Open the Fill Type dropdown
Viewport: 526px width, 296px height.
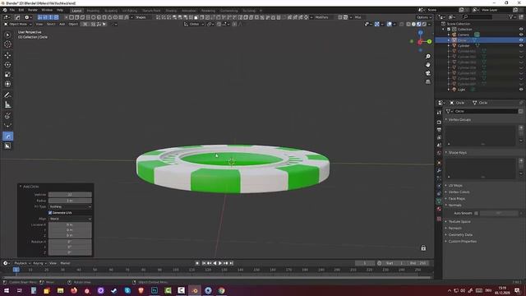pyautogui.click(x=70, y=206)
